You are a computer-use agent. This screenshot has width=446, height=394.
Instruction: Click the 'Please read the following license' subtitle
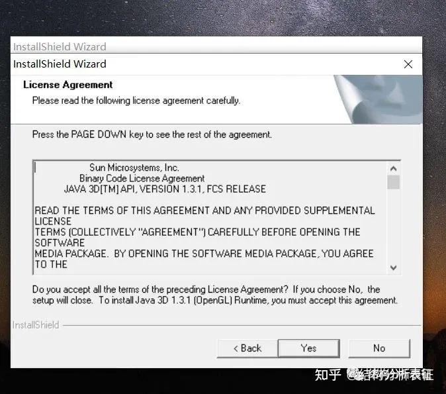pyautogui.click(x=136, y=101)
